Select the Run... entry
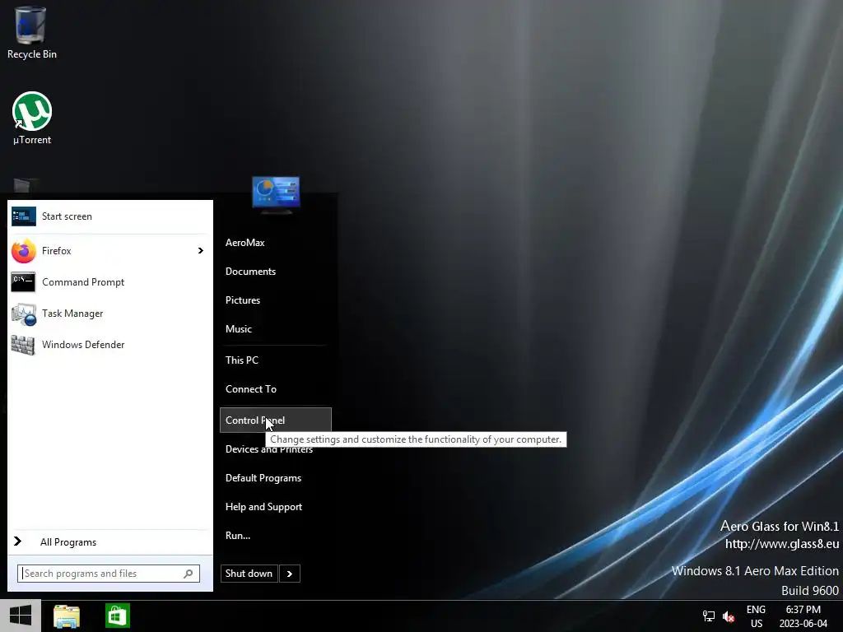The image size is (843, 632). (x=238, y=536)
